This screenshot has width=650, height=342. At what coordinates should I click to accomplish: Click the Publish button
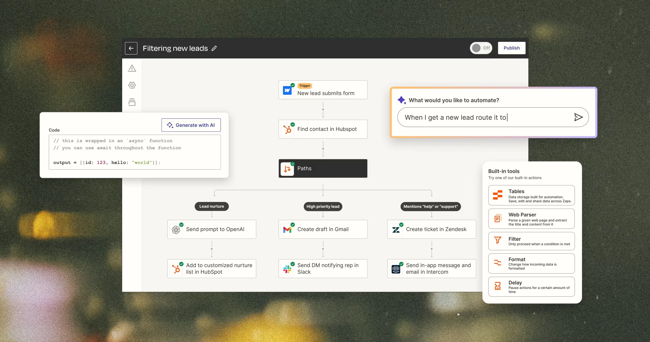pos(512,48)
